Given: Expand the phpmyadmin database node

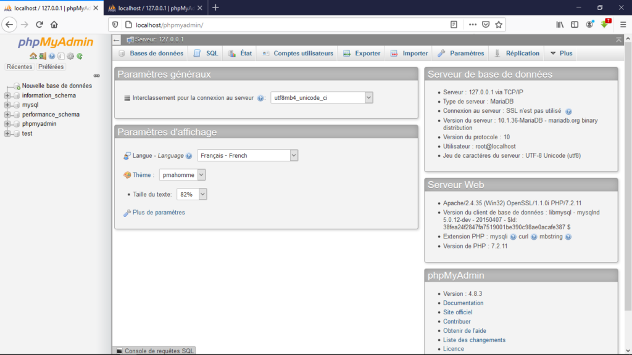Looking at the screenshot, I should click(7, 124).
